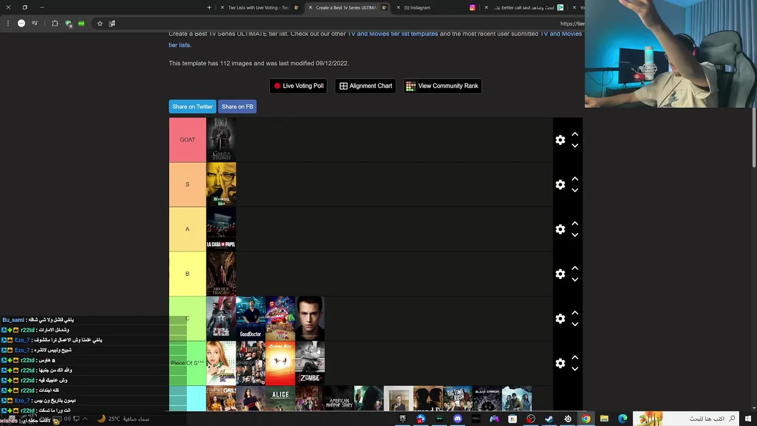
Task: Click the GOAT tier label
Action: [187, 140]
